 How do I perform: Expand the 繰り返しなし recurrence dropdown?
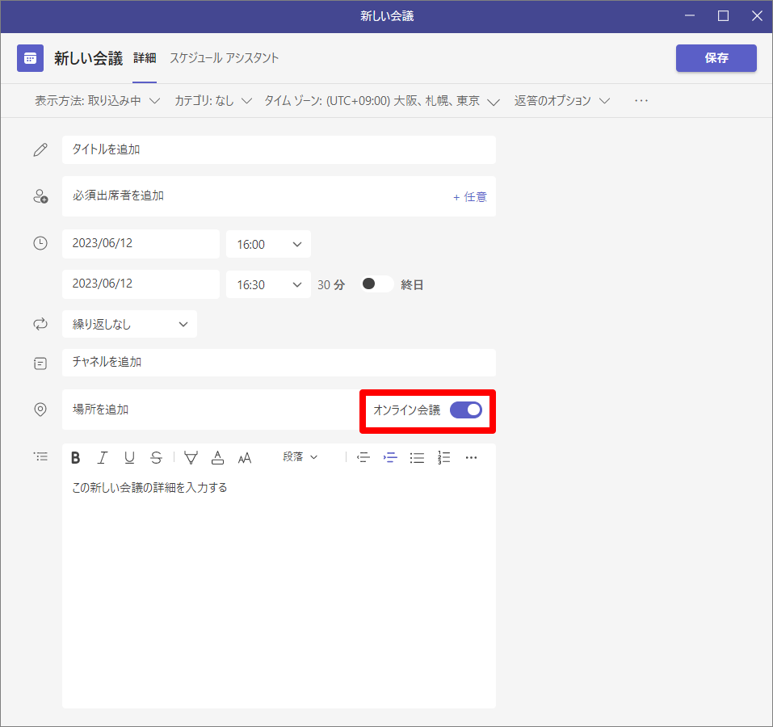point(129,324)
